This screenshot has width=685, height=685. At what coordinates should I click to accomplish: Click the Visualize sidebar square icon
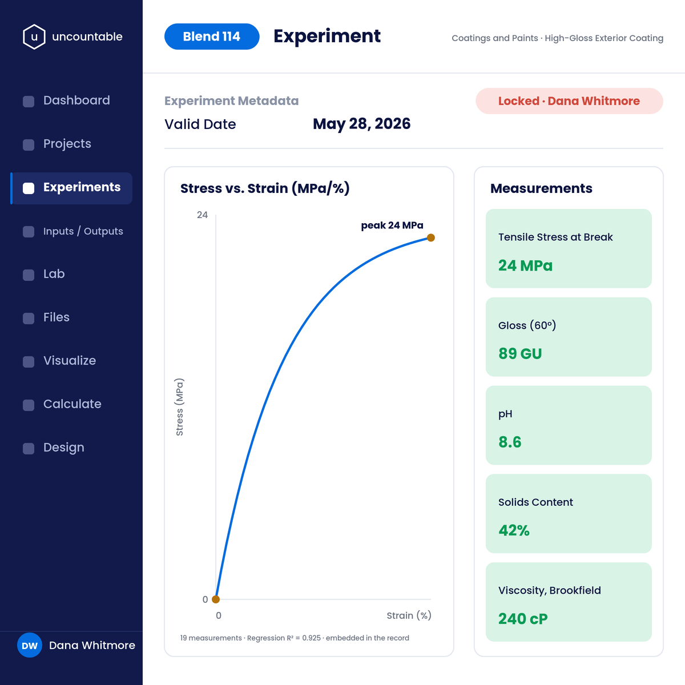coord(29,362)
